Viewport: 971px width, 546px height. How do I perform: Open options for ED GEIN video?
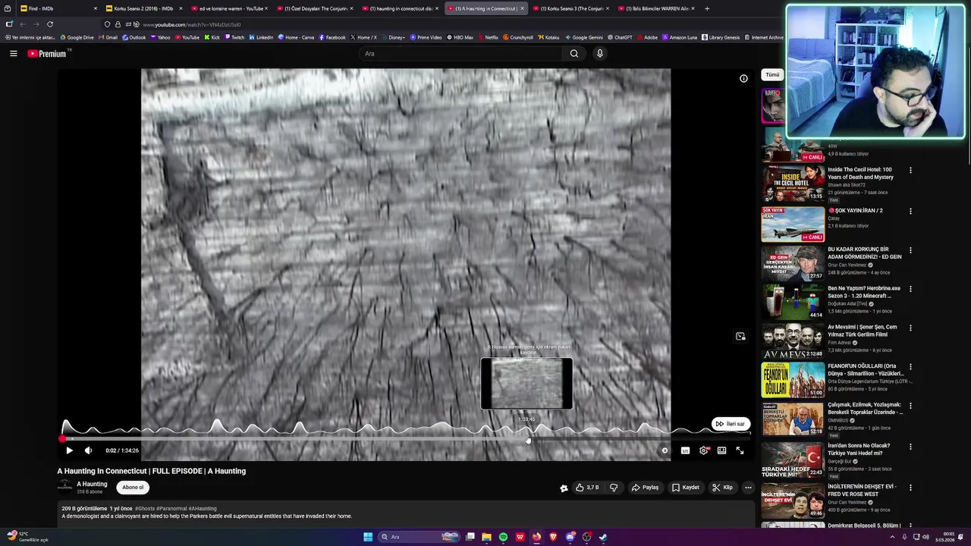click(910, 249)
